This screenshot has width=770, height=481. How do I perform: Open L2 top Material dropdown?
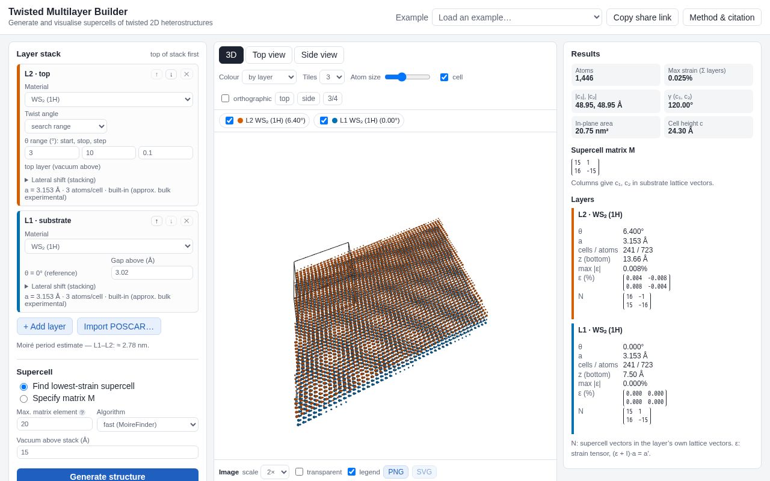click(x=109, y=99)
